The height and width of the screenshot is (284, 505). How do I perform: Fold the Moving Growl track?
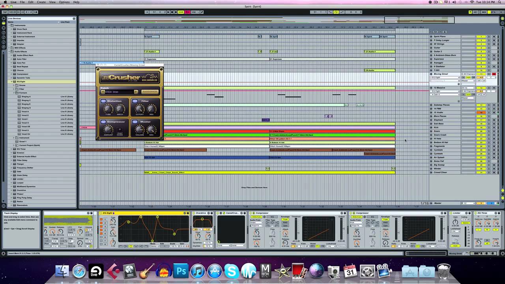pos(431,74)
